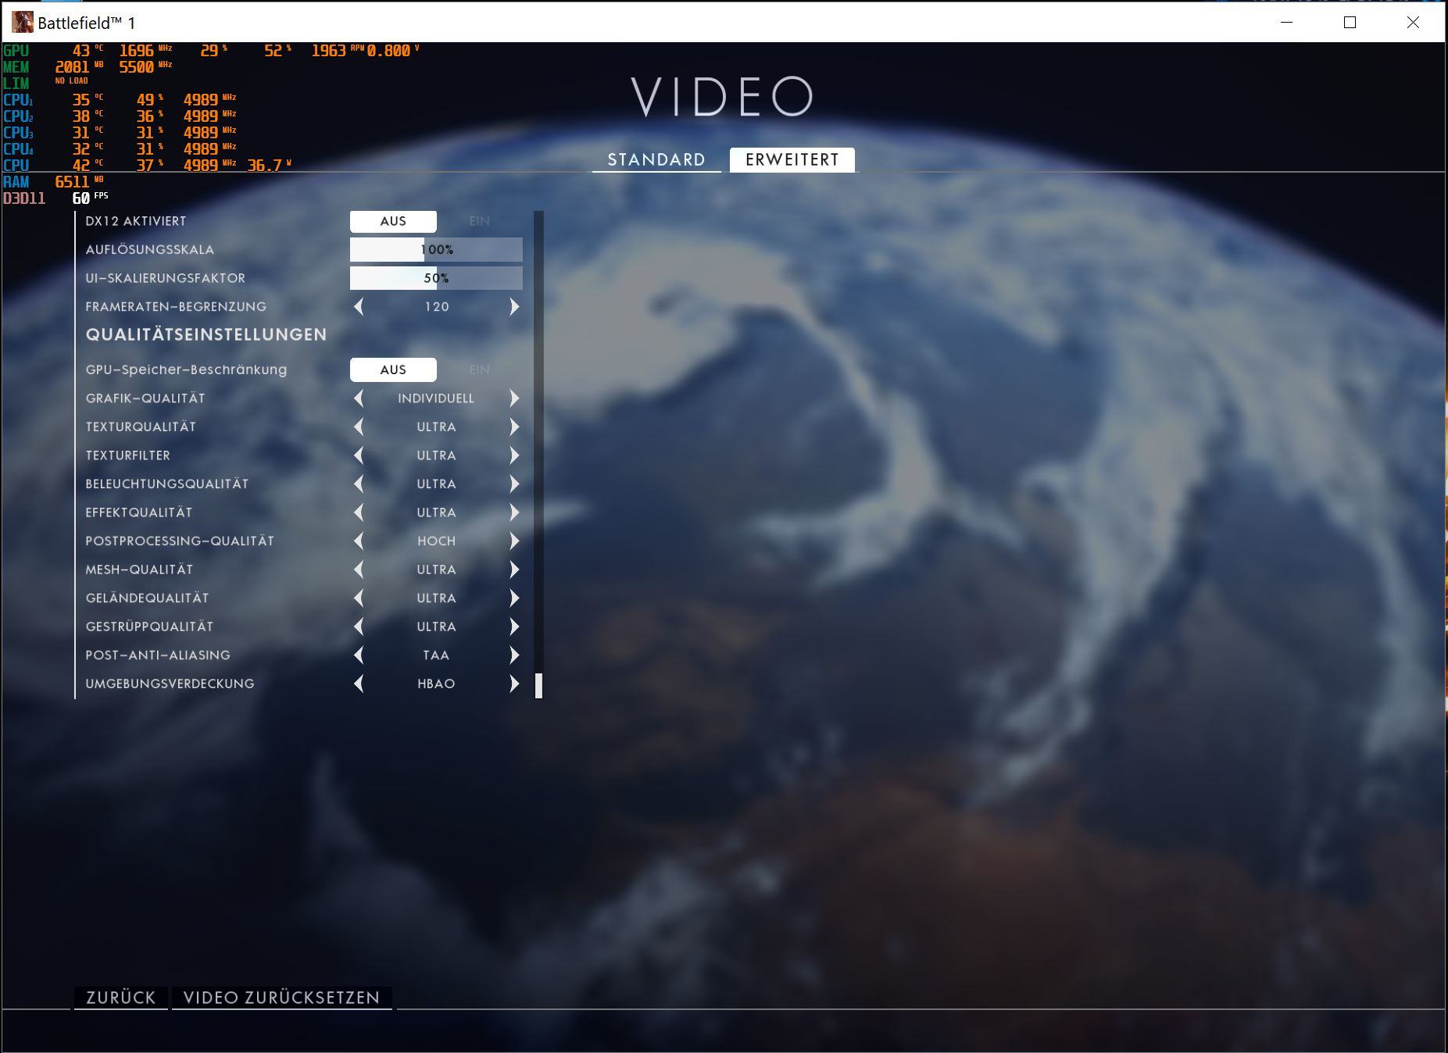This screenshot has width=1448, height=1053.
Task: Click the settings list scrollbar thumb
Action: click(x=538, y=686)
